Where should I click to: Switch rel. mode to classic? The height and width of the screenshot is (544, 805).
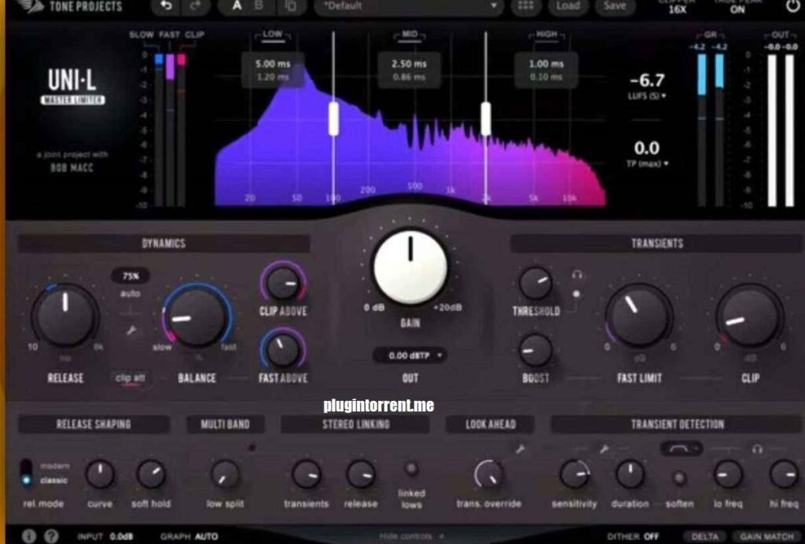[54, 480]
